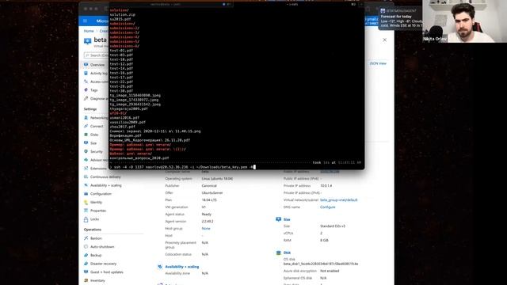Click the Extensions icon in sidebar
The height and width of the screenshot is (285, 507).
86,168
